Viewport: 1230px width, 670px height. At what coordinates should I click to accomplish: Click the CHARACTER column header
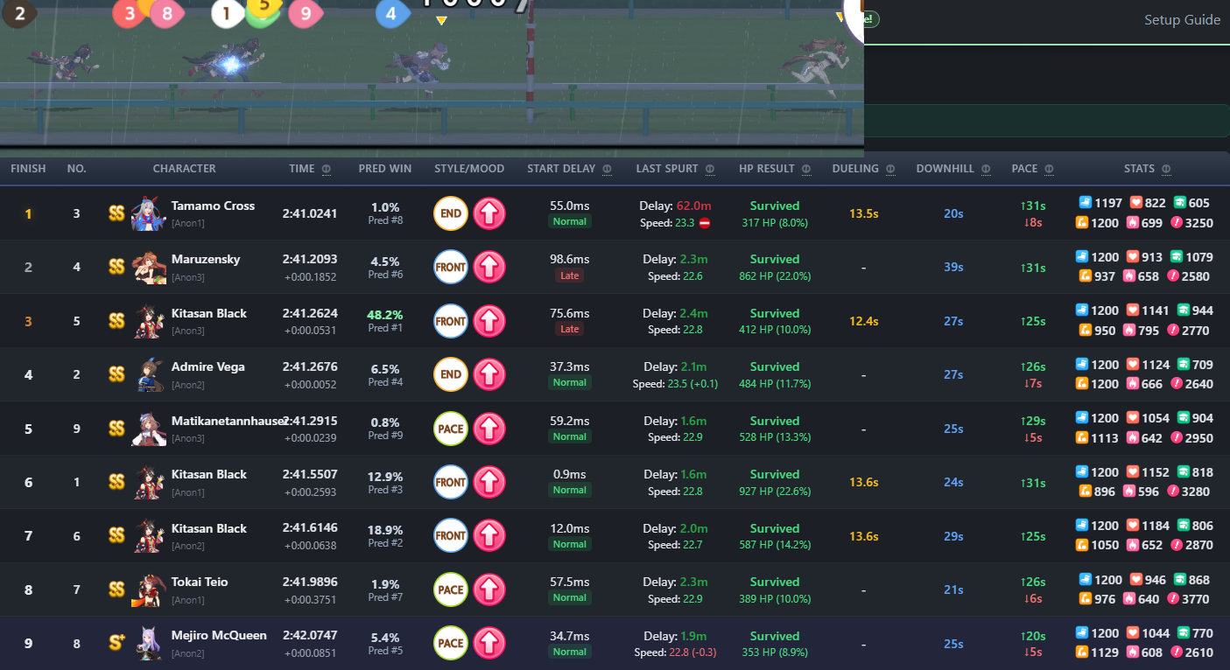point(184,169)
